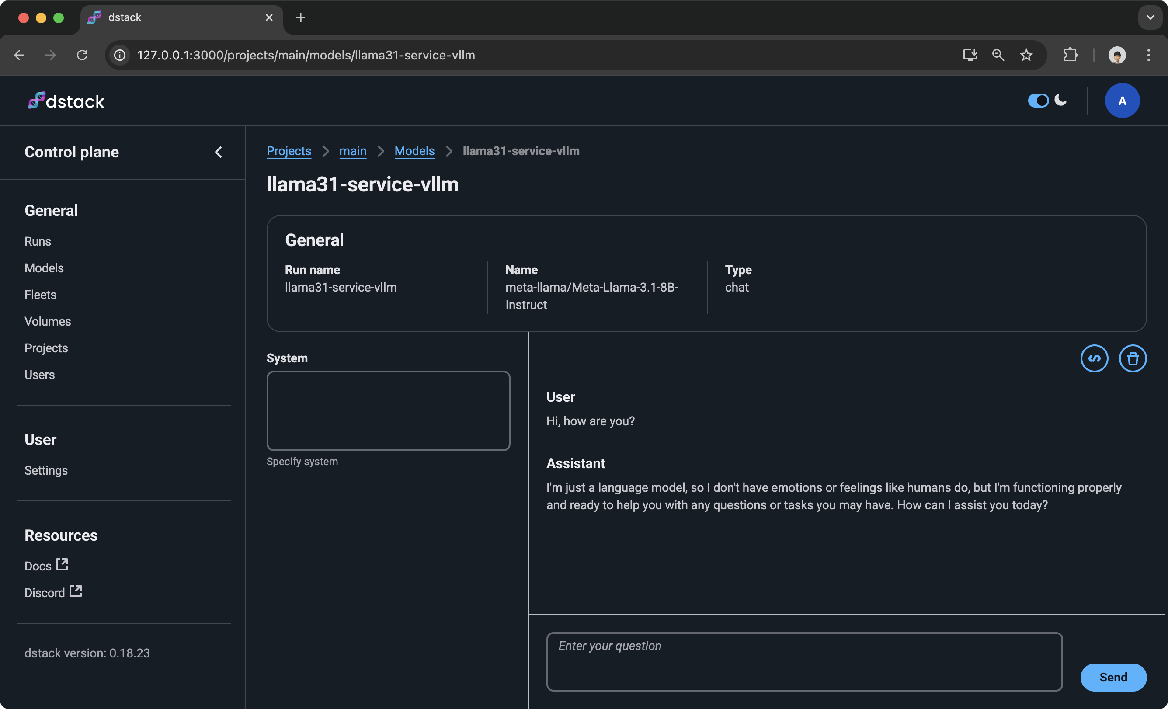Click the Specify system hint text
This screenshot has height=709, width=1168.
click(302, 461)
